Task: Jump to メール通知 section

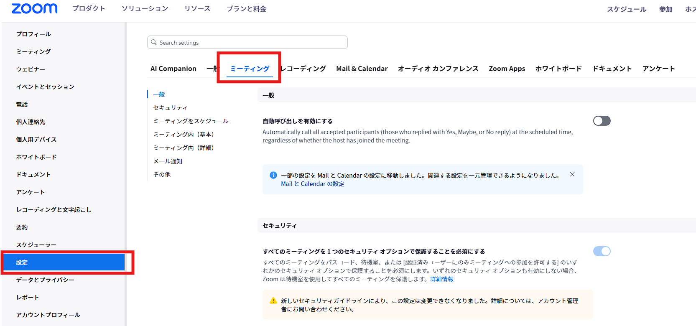Action: coord(168,161)
